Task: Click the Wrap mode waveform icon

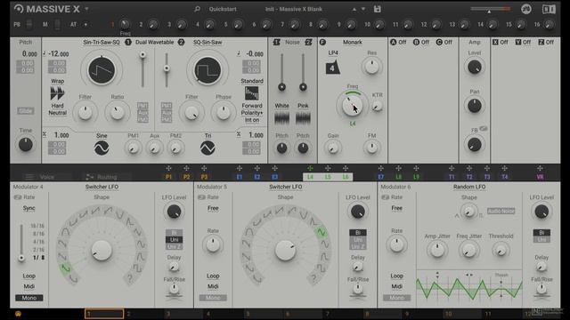Action: coord(57,93)
